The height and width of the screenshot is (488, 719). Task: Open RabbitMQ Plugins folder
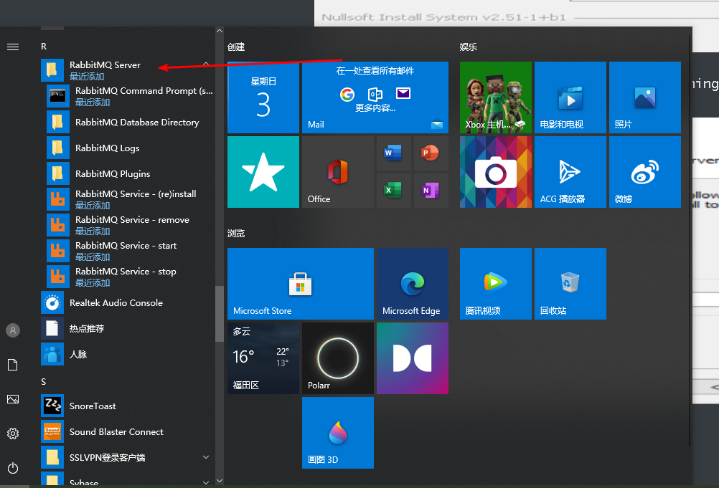(130, 173)
